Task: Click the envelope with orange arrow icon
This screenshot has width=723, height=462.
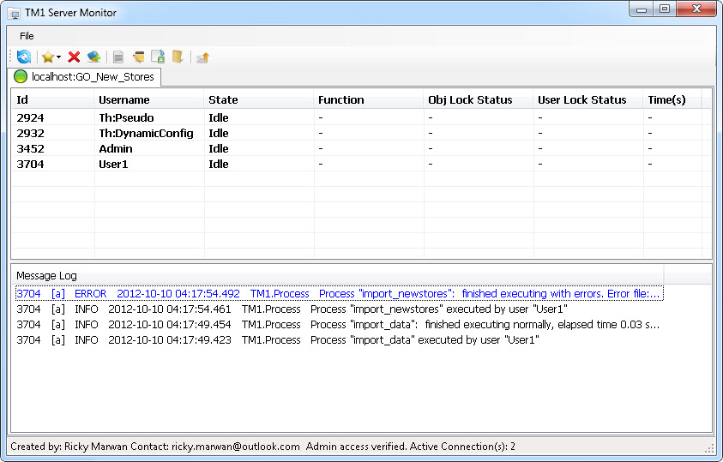Action: pos(203,57)
